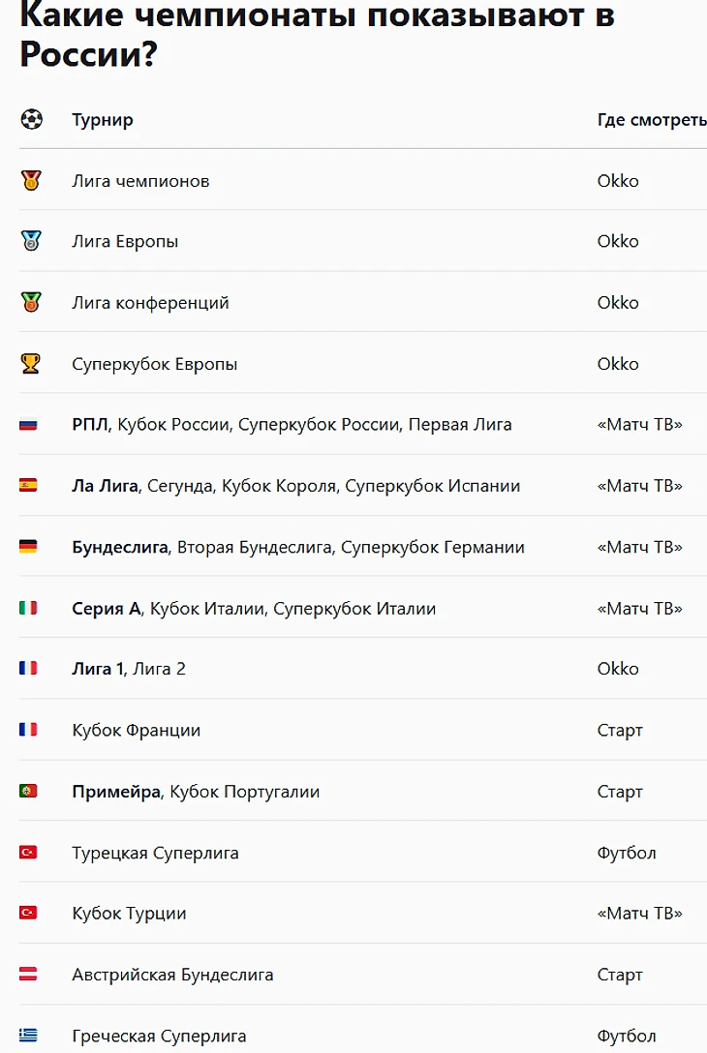This screenshot has height=1053, width=707.
Task: Click the Greek flag beside Греческая Суперлига
Action: tap(28, 1036)
